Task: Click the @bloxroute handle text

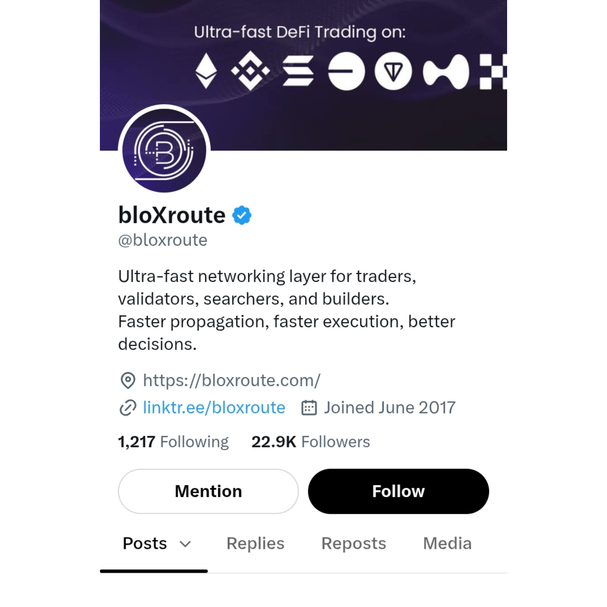Action: (163, 240)
